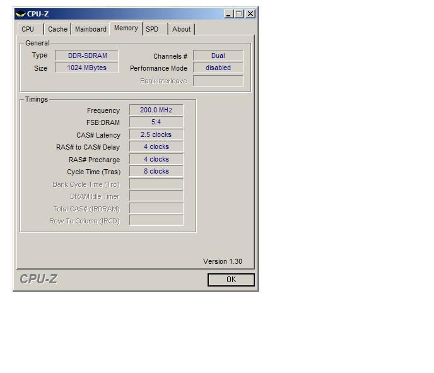Image resolution: width=434 pixels, height=373 pixels.
Task: Click the General group heading
Action: pos(37,43)
